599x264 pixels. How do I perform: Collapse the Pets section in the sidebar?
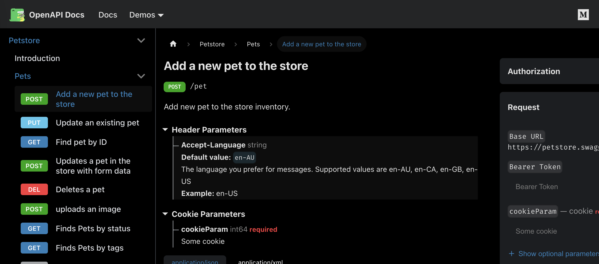coord(141,76)
